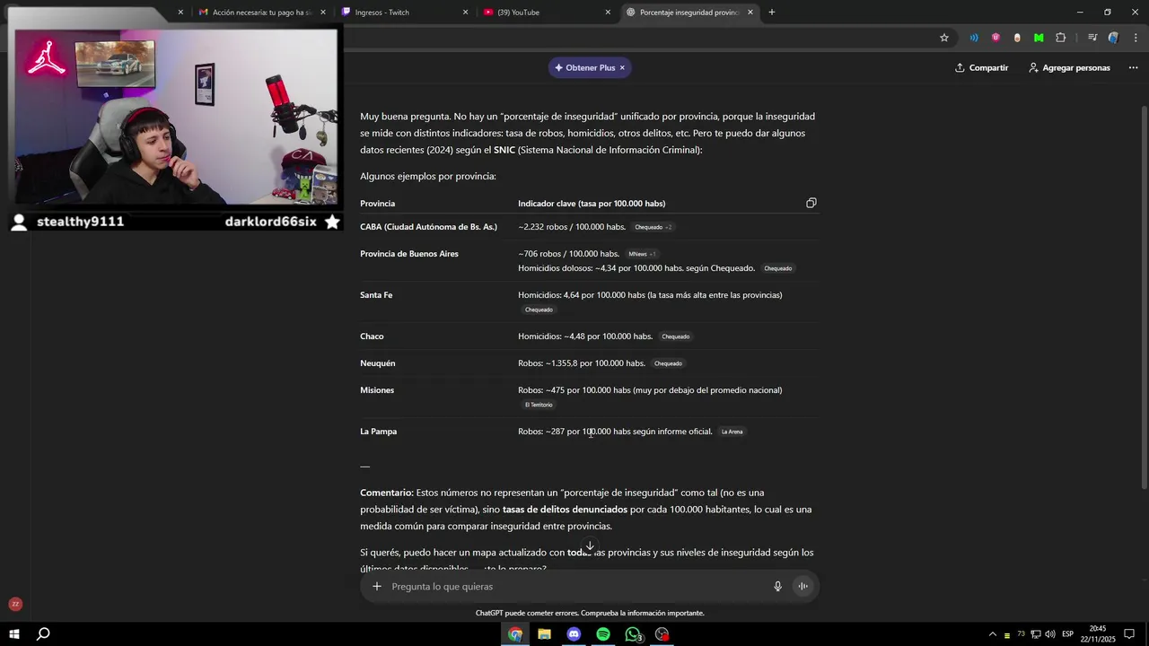This screenshot has height=646, width=1149.
Task: Select the Neuquén row label
Action: (378, 363)
